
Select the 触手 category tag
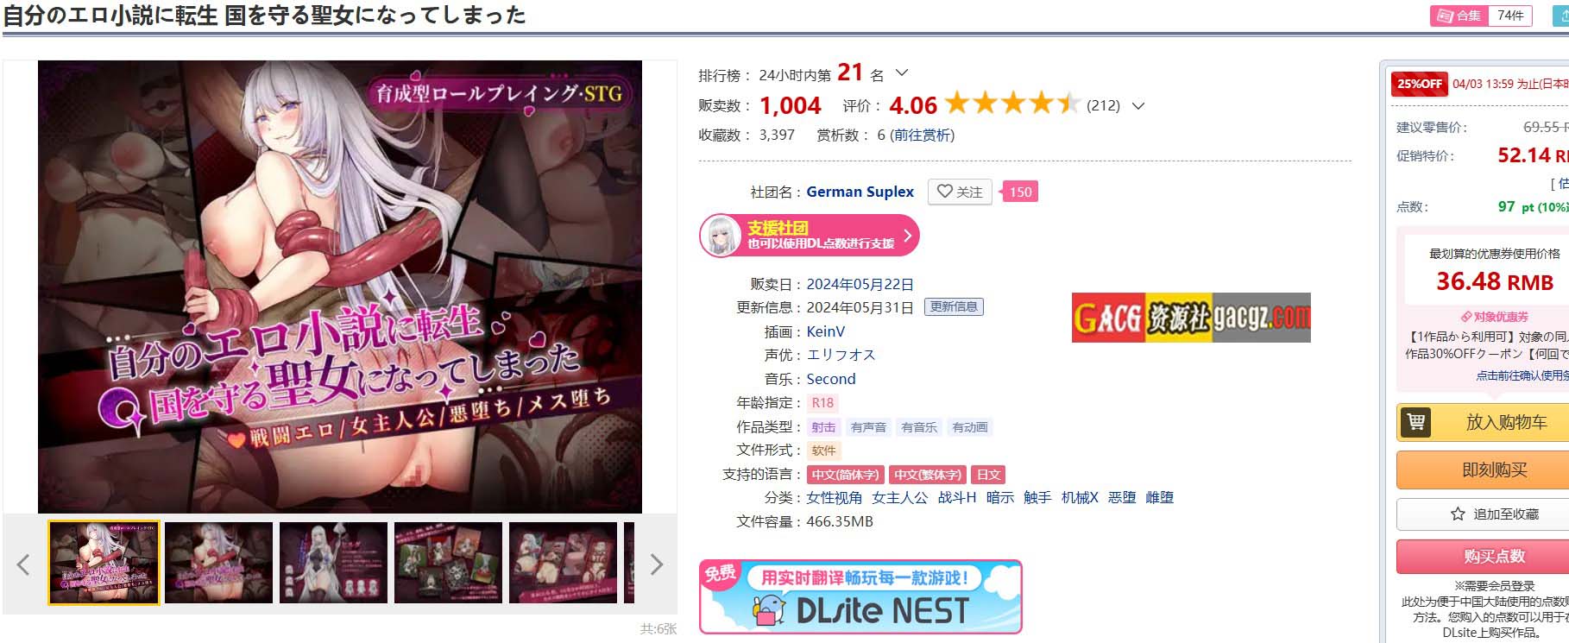pyautogui.click(x=1037, y=498)
